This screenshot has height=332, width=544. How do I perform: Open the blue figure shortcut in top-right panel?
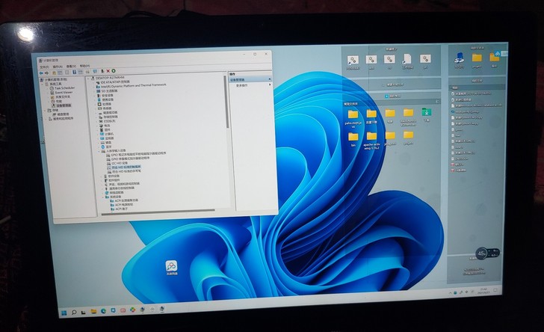tap(460, 60)
